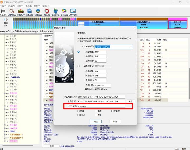Select 分区(27) in the partition tree
This screenshot has width=190, height=150.
(x=13, y=122)
